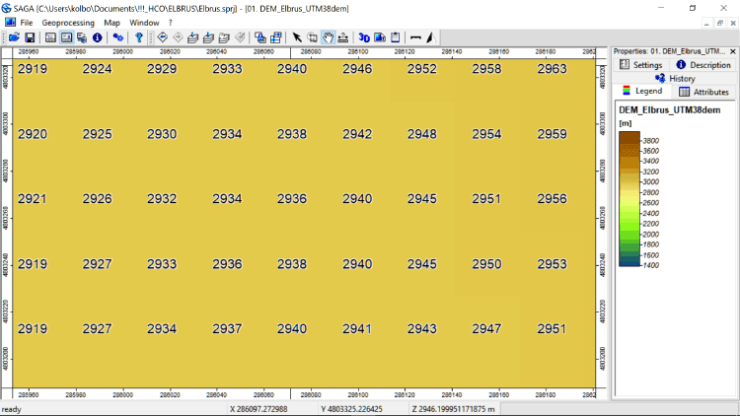Toggle the scale bar display
Screen dimensions: 740x416
[x=414, y=37]
